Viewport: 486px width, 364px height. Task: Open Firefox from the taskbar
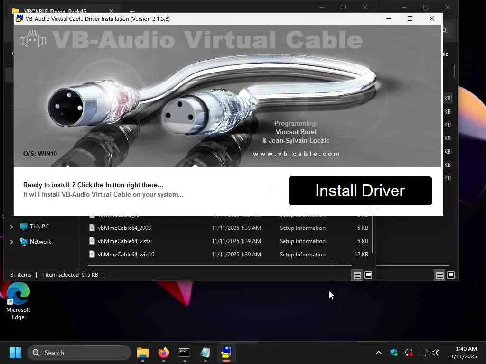pos(164,353)
